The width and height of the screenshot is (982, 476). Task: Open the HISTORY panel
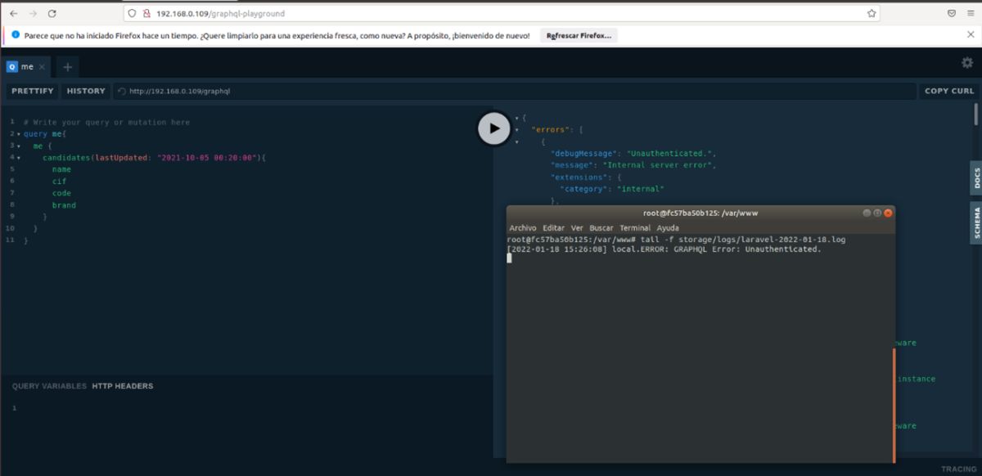(x=86, y=91)
